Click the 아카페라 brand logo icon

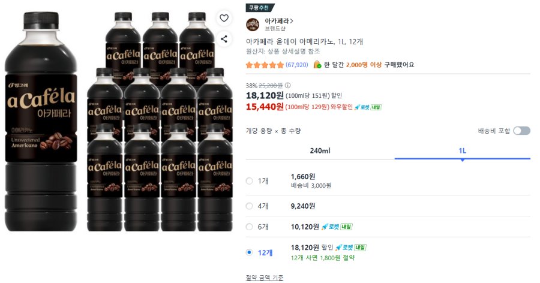point(253,24)
